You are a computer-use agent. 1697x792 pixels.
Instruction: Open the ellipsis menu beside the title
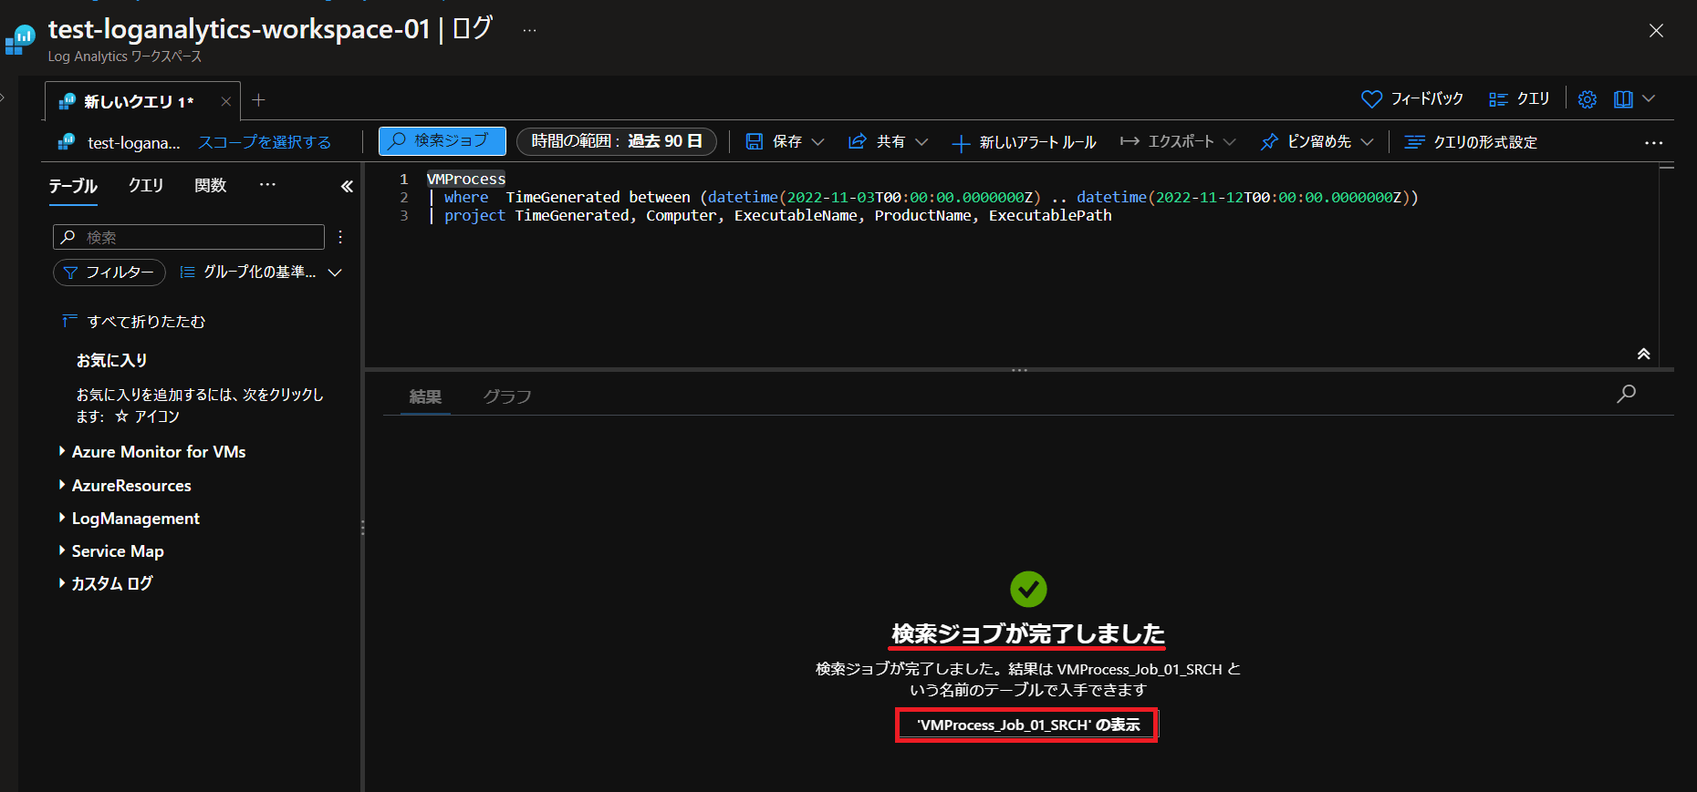pos(529,30)
